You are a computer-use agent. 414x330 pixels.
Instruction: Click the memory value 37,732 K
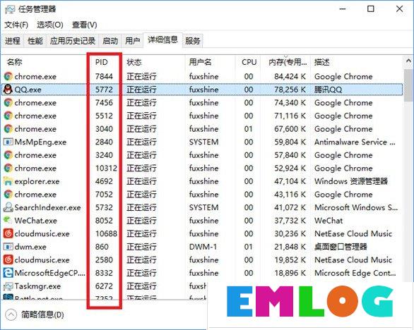click(290, 220)
